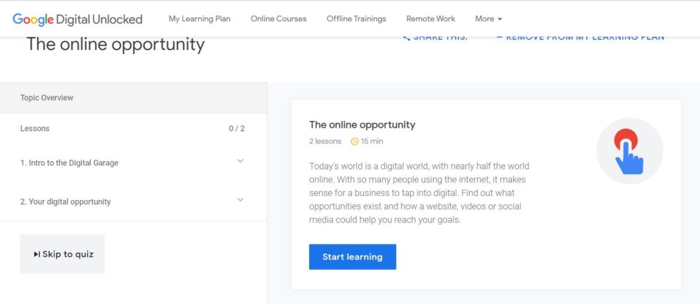
Task: Select '2. Your digital opportunity' lesson
Action: pyautogui.click(x=65, y=202)
